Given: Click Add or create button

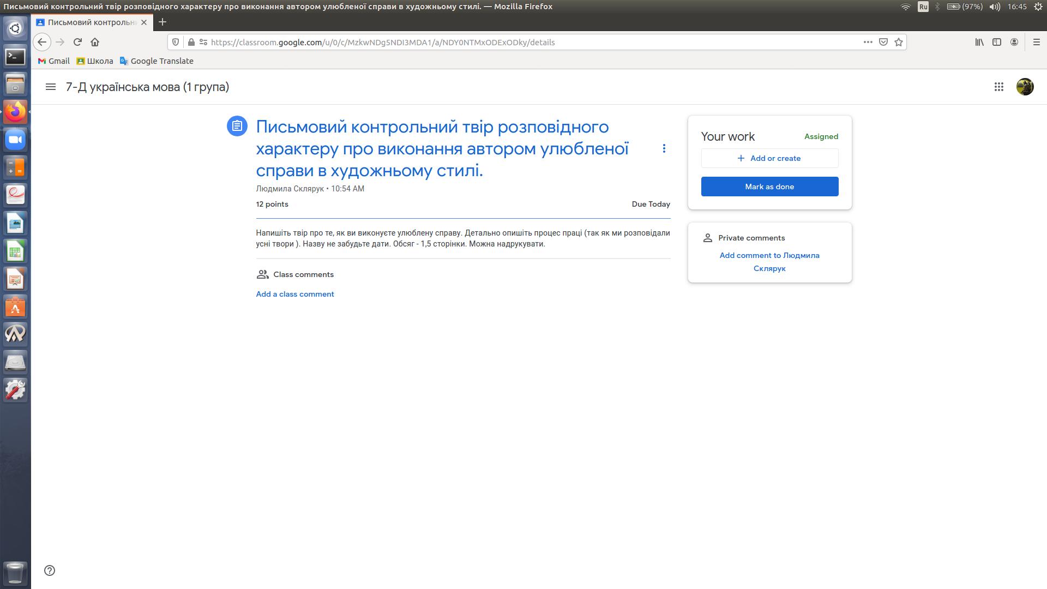Looking at the screenshot, I should coord(769,158).
